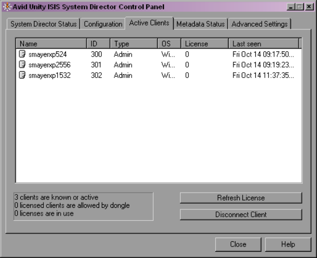
Task: Click the Fri Oct 14 09:17:50 timestamp
Action: click(x=263, y=54)
